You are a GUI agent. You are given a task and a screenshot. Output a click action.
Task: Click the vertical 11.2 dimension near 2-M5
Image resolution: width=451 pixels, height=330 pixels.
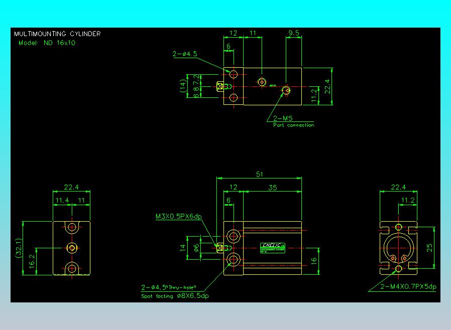pos(314,96)
